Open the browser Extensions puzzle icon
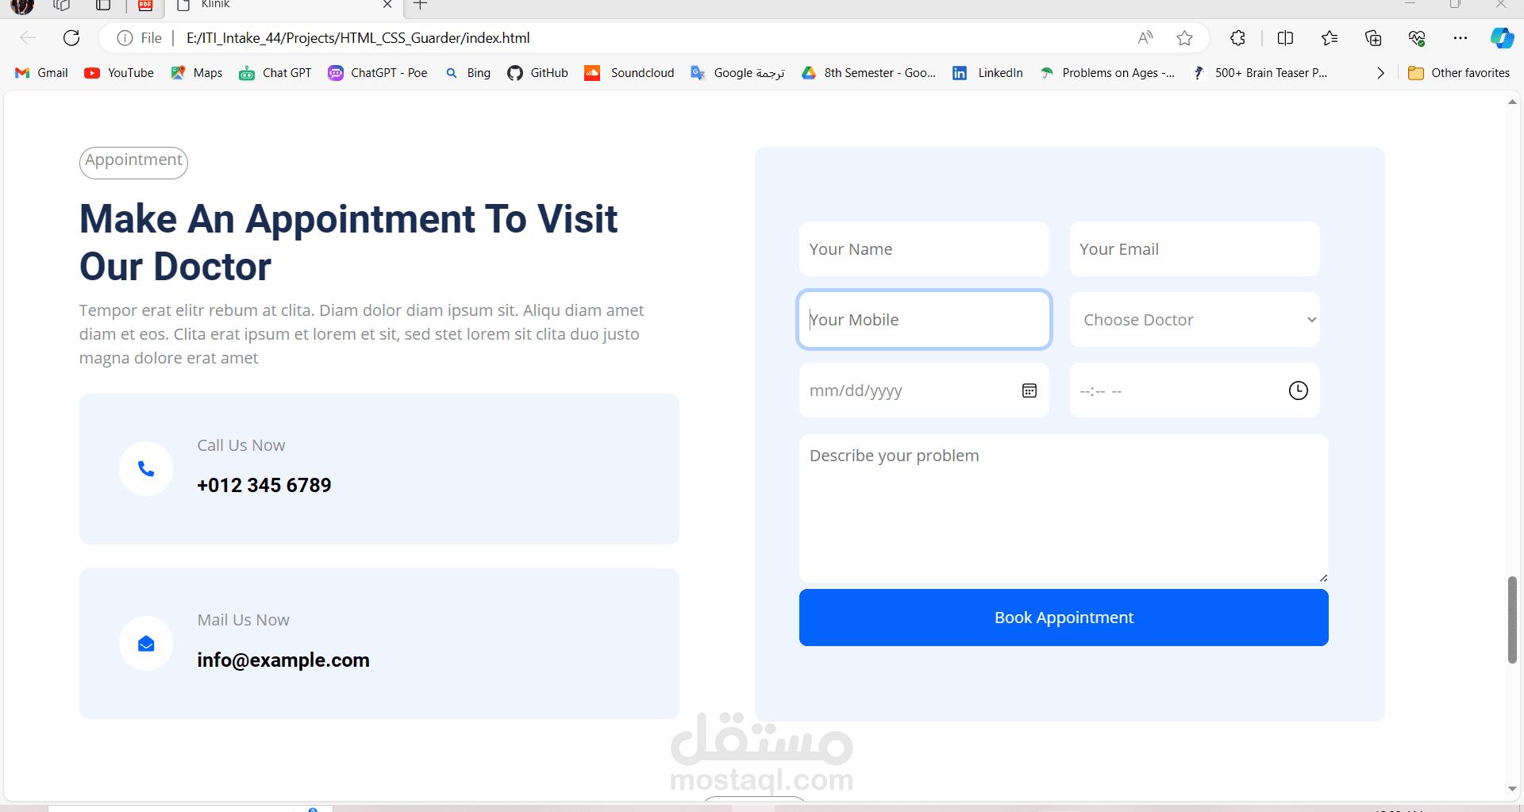 [x=1237, y=37]
